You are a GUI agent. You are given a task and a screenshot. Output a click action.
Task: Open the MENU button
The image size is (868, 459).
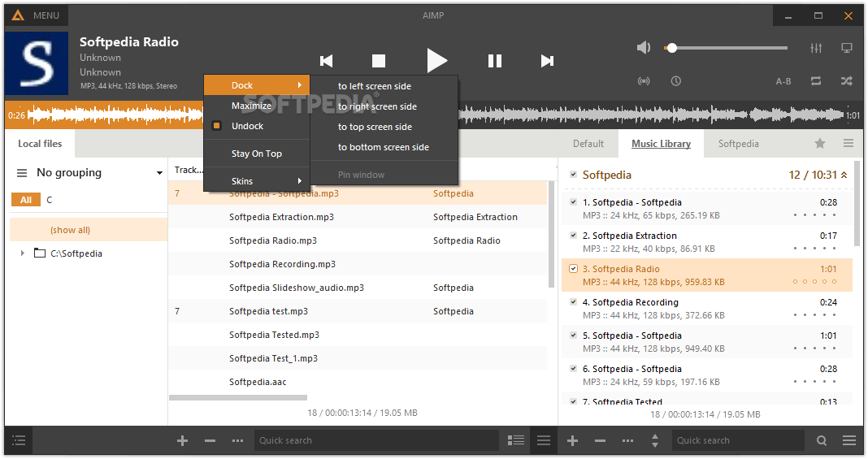(46, 15)
